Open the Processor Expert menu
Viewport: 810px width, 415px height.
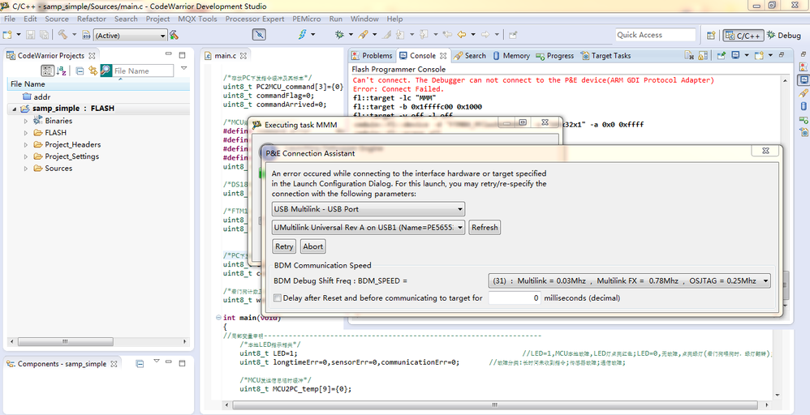coord(255,19)
